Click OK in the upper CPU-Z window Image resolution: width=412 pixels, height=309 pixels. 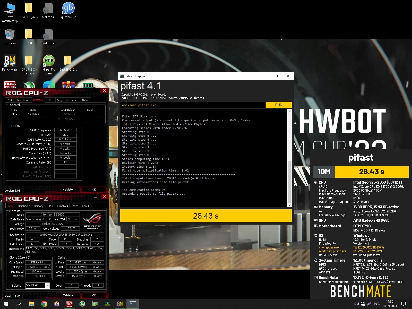coord(94,190)
